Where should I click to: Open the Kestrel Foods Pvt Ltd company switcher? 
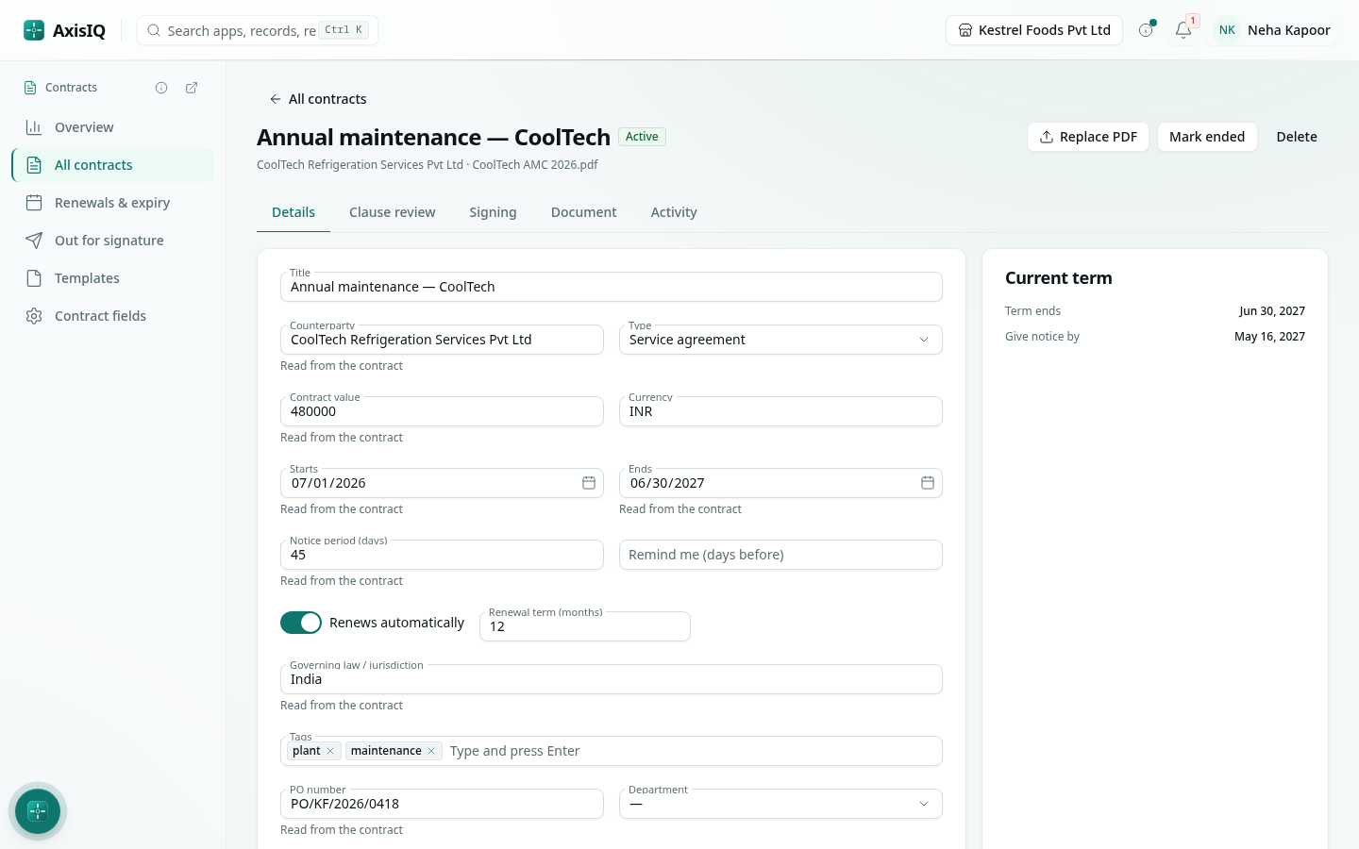click(1034, 30)
